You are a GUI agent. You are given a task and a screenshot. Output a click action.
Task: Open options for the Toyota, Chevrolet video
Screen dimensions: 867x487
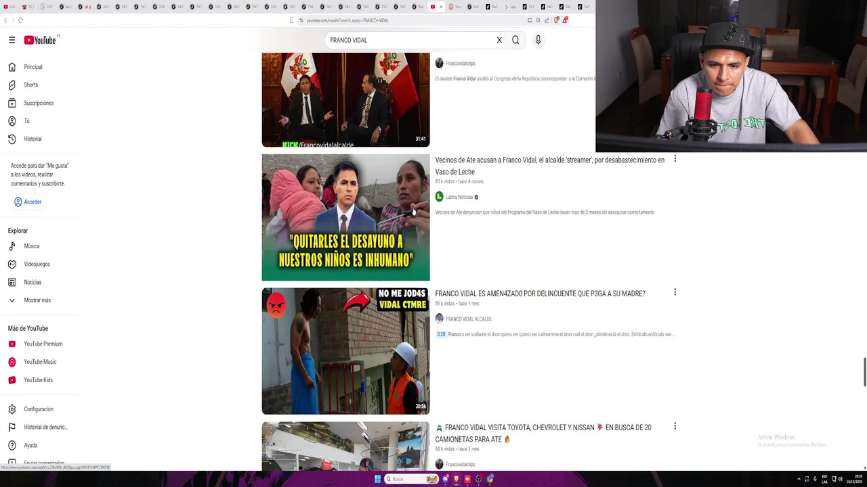(675, 426)
